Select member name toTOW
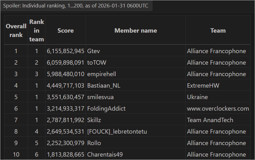 [x=97, y=62]
